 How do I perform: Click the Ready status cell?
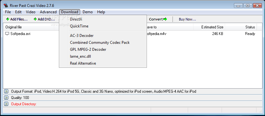250,34
